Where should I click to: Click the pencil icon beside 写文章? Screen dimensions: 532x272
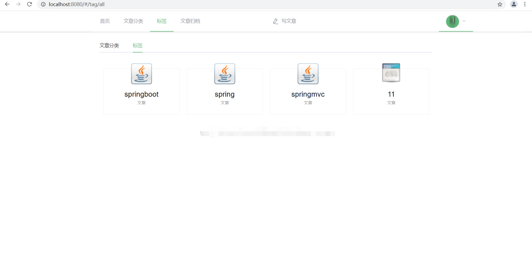[275, 21]
